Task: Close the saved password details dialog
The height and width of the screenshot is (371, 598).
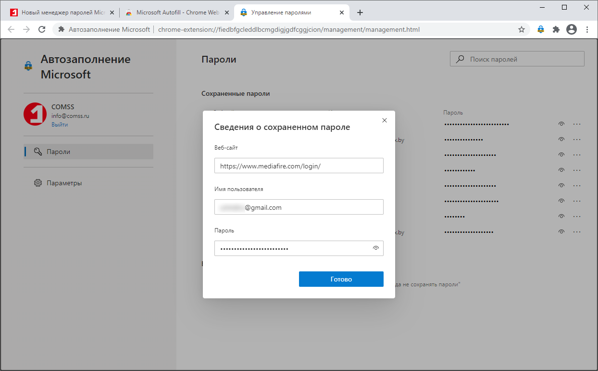Action: pos(384,120)
